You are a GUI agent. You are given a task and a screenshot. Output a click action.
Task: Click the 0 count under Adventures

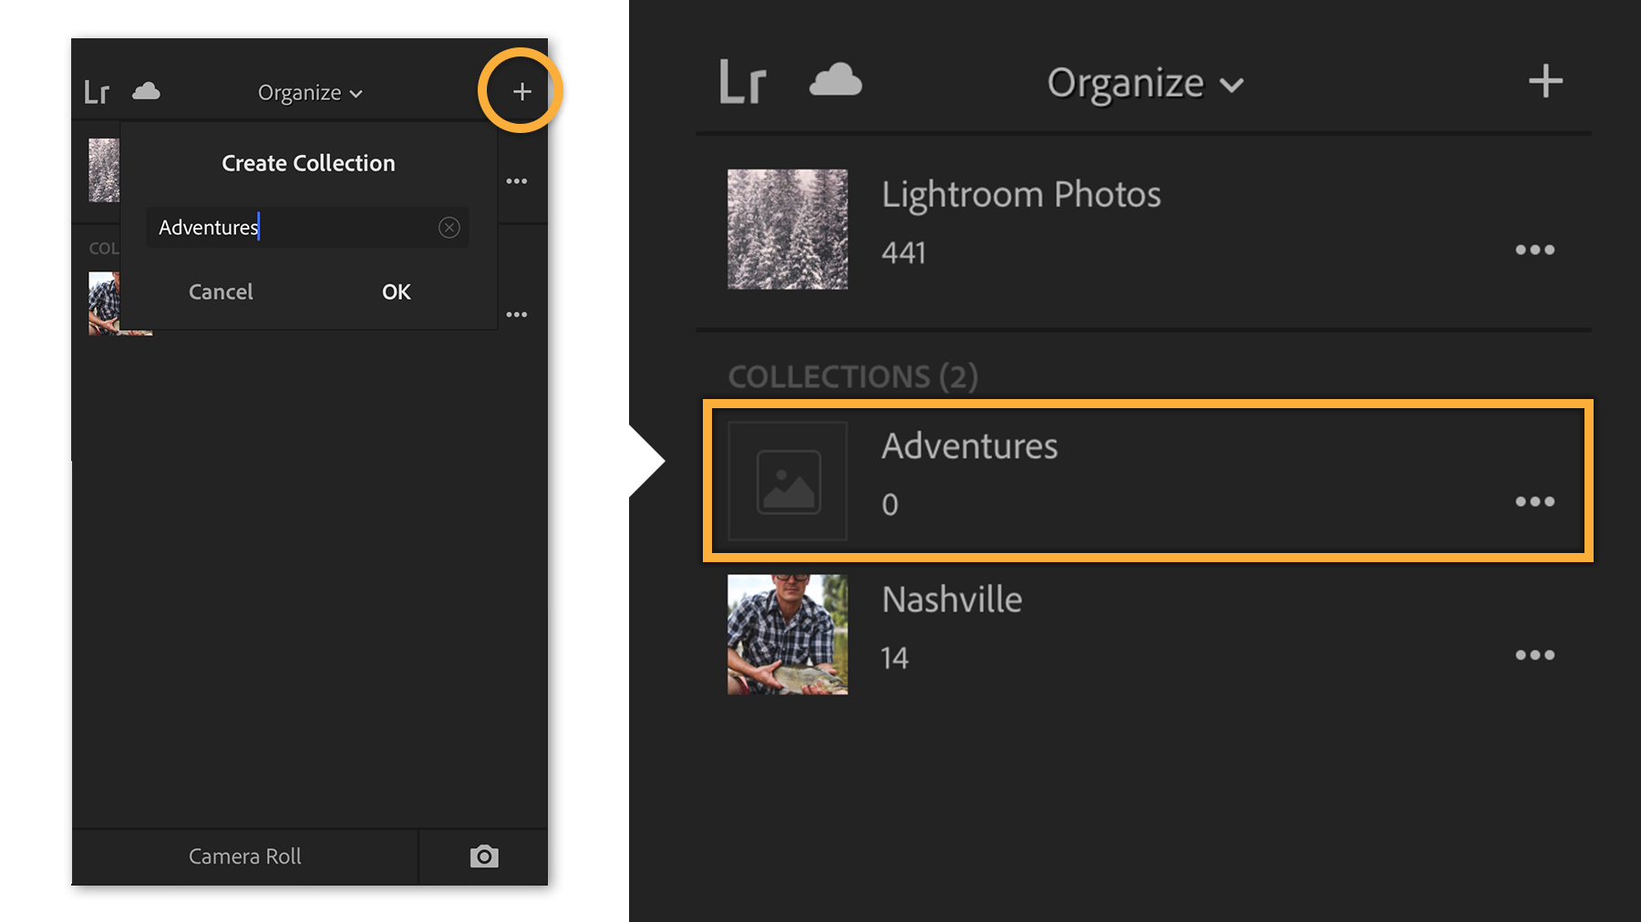click(890, 505)
